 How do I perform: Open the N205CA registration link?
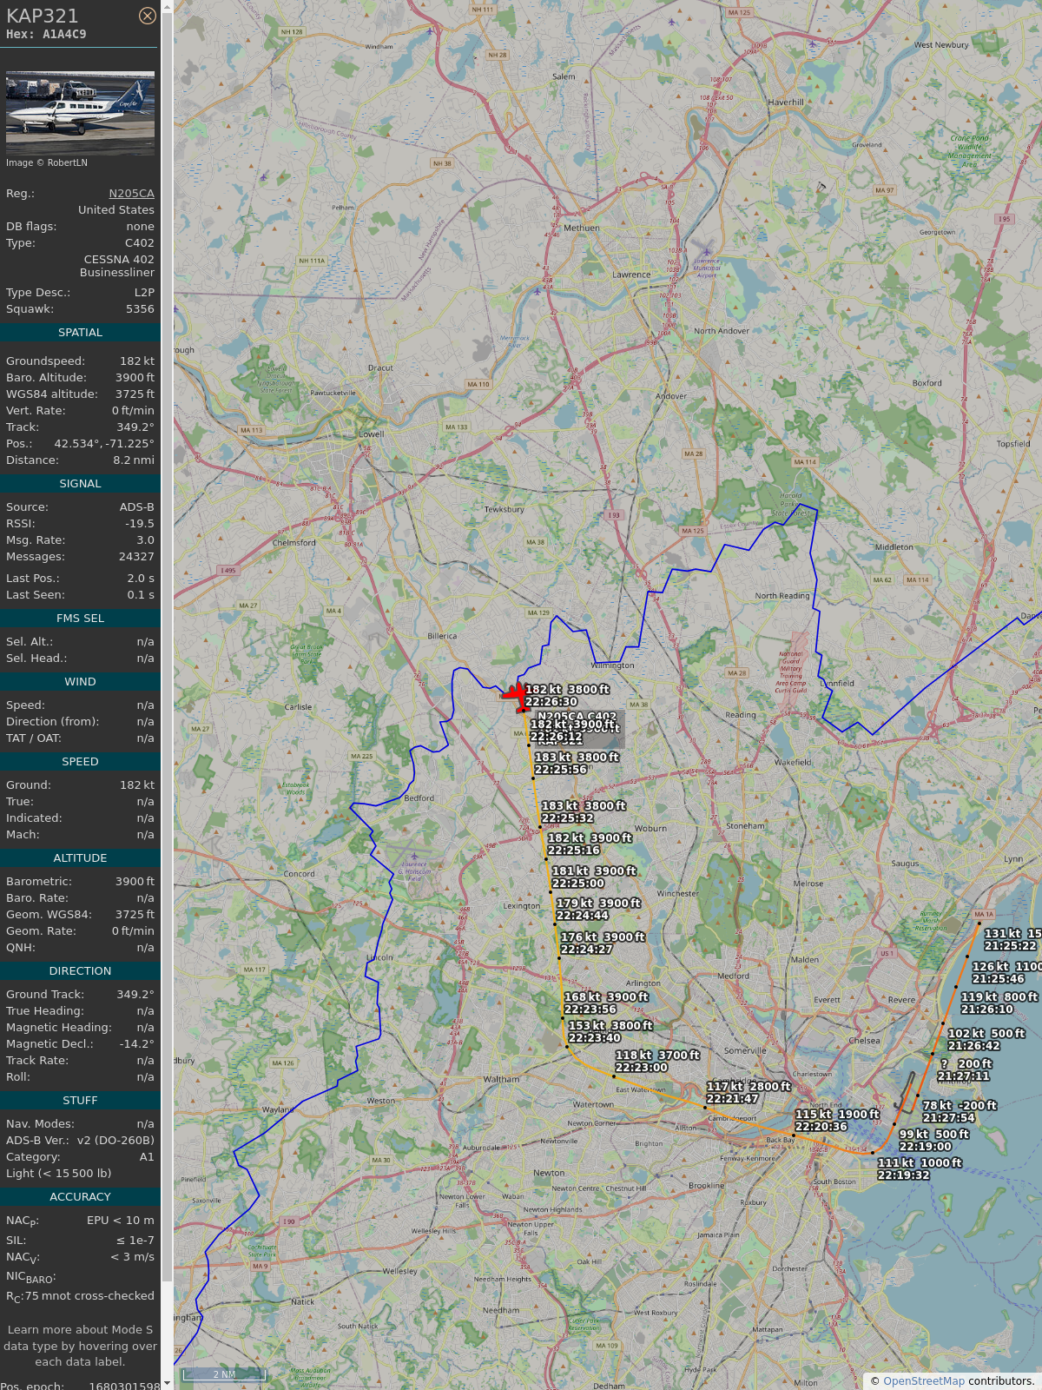(x=131, y=194)
